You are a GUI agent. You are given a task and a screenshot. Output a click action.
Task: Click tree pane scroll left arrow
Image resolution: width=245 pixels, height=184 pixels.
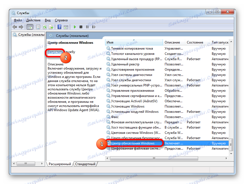click(14, 163)
